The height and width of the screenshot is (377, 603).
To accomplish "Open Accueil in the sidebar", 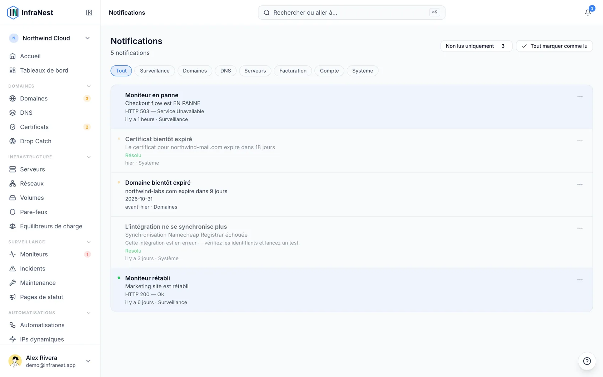I will (x=50, y=56).
